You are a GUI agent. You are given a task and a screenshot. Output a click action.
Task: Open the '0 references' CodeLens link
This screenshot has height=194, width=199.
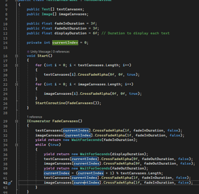pos(61,52)
